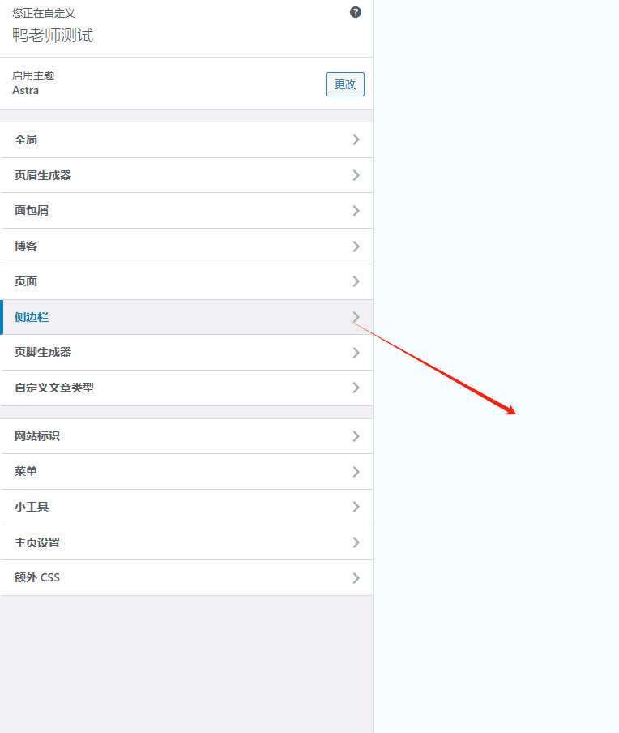Screen dimensions: 619x733
Task: Click the 启用主题 label
Action: (33, 75)
